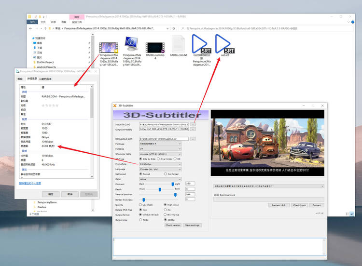Open the Fonttype dropdown
362x266 pixels.
[x=160, y=144]
